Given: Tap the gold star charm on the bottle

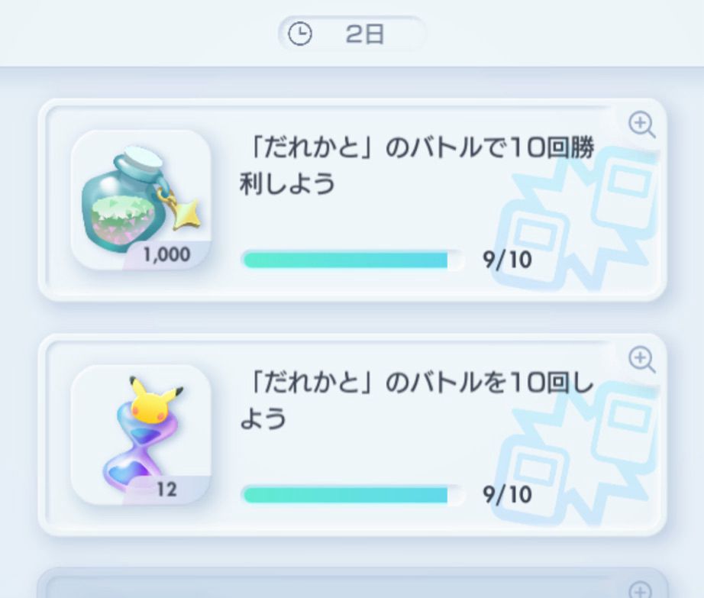Looking at the screenshot, I should click(184, 212).
